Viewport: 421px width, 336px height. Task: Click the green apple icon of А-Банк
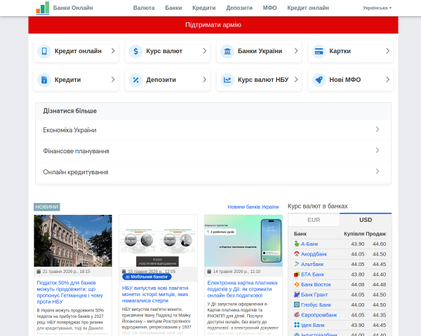click(x=296, y=244)
